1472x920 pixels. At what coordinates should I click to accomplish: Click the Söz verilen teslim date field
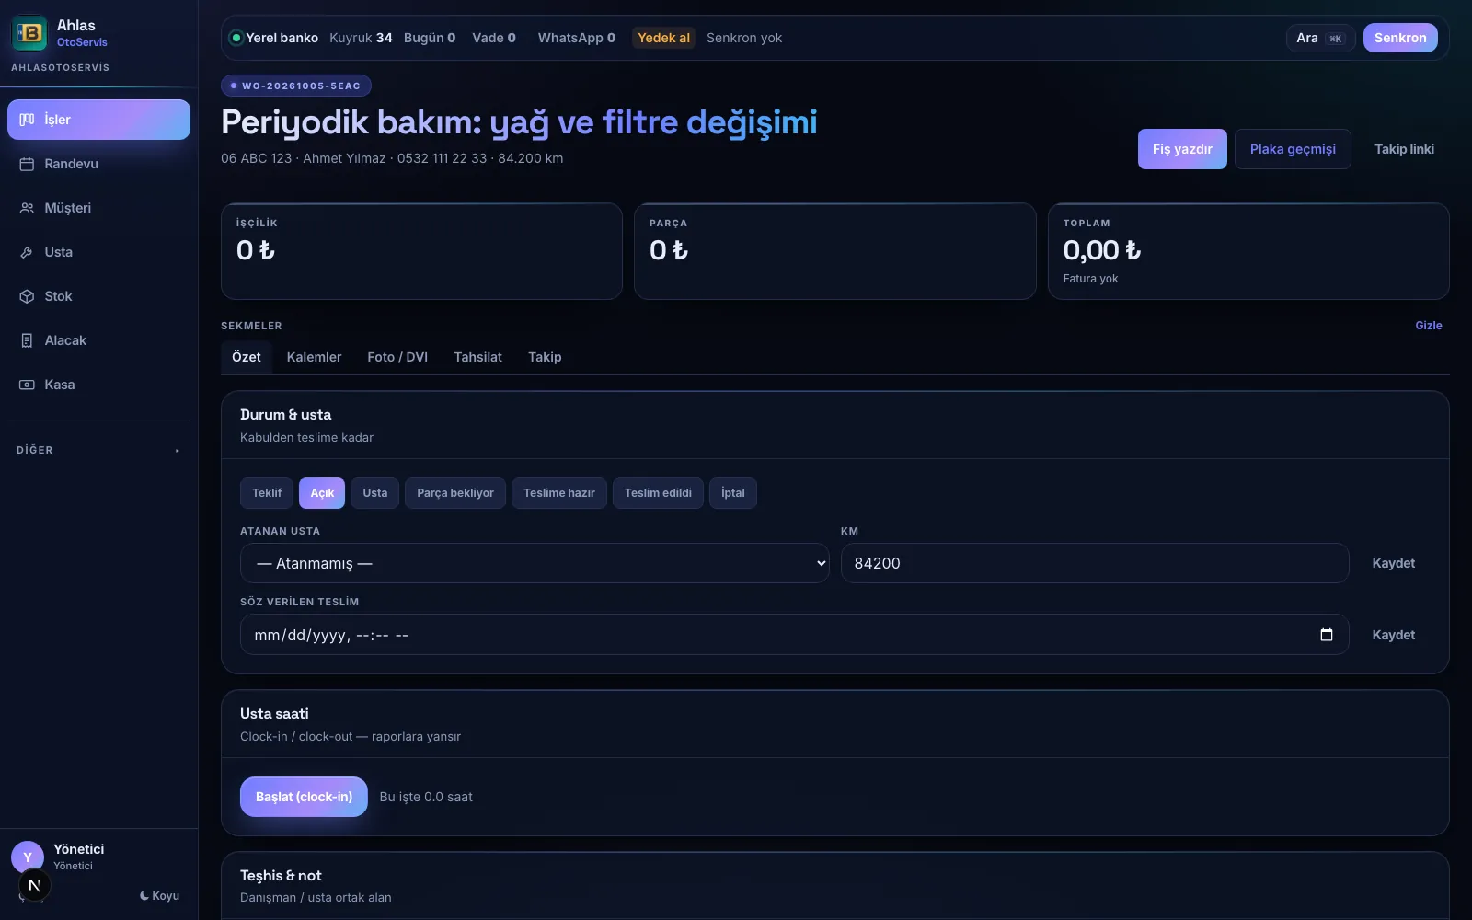coord(794,635)
